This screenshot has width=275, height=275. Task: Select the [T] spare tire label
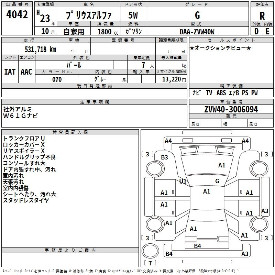[150, 263]
